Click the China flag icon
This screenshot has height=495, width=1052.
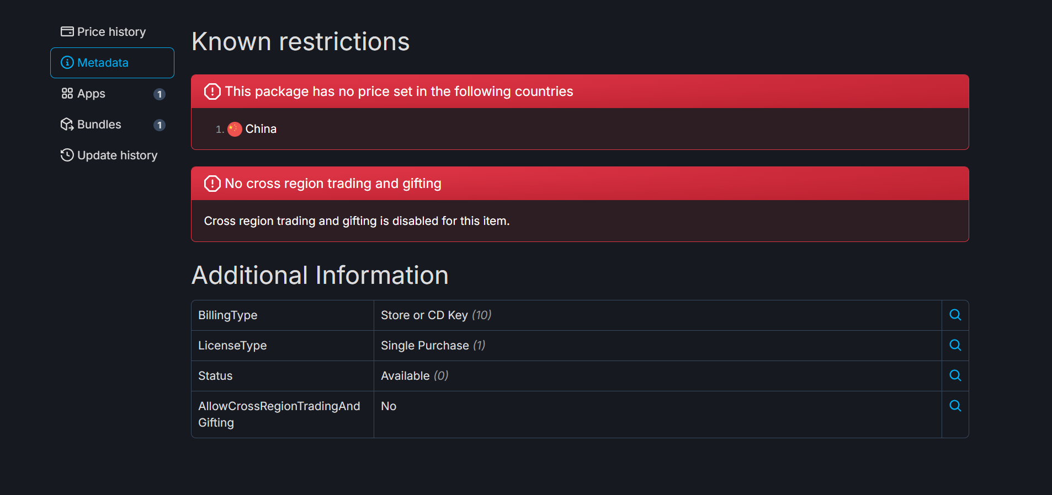[235, 129]
